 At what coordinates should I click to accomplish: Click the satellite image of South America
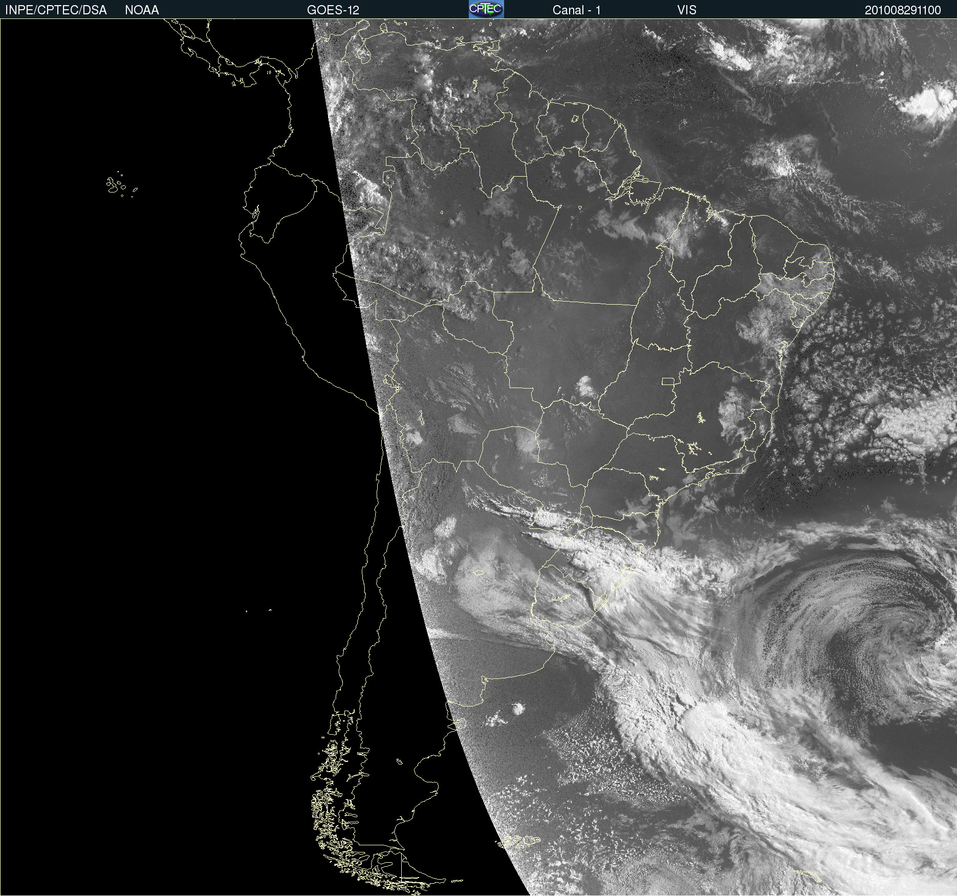tap(478, 457)
